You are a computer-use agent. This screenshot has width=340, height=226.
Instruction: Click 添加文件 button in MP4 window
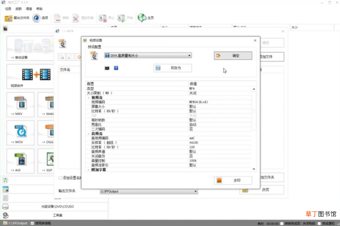272,57
